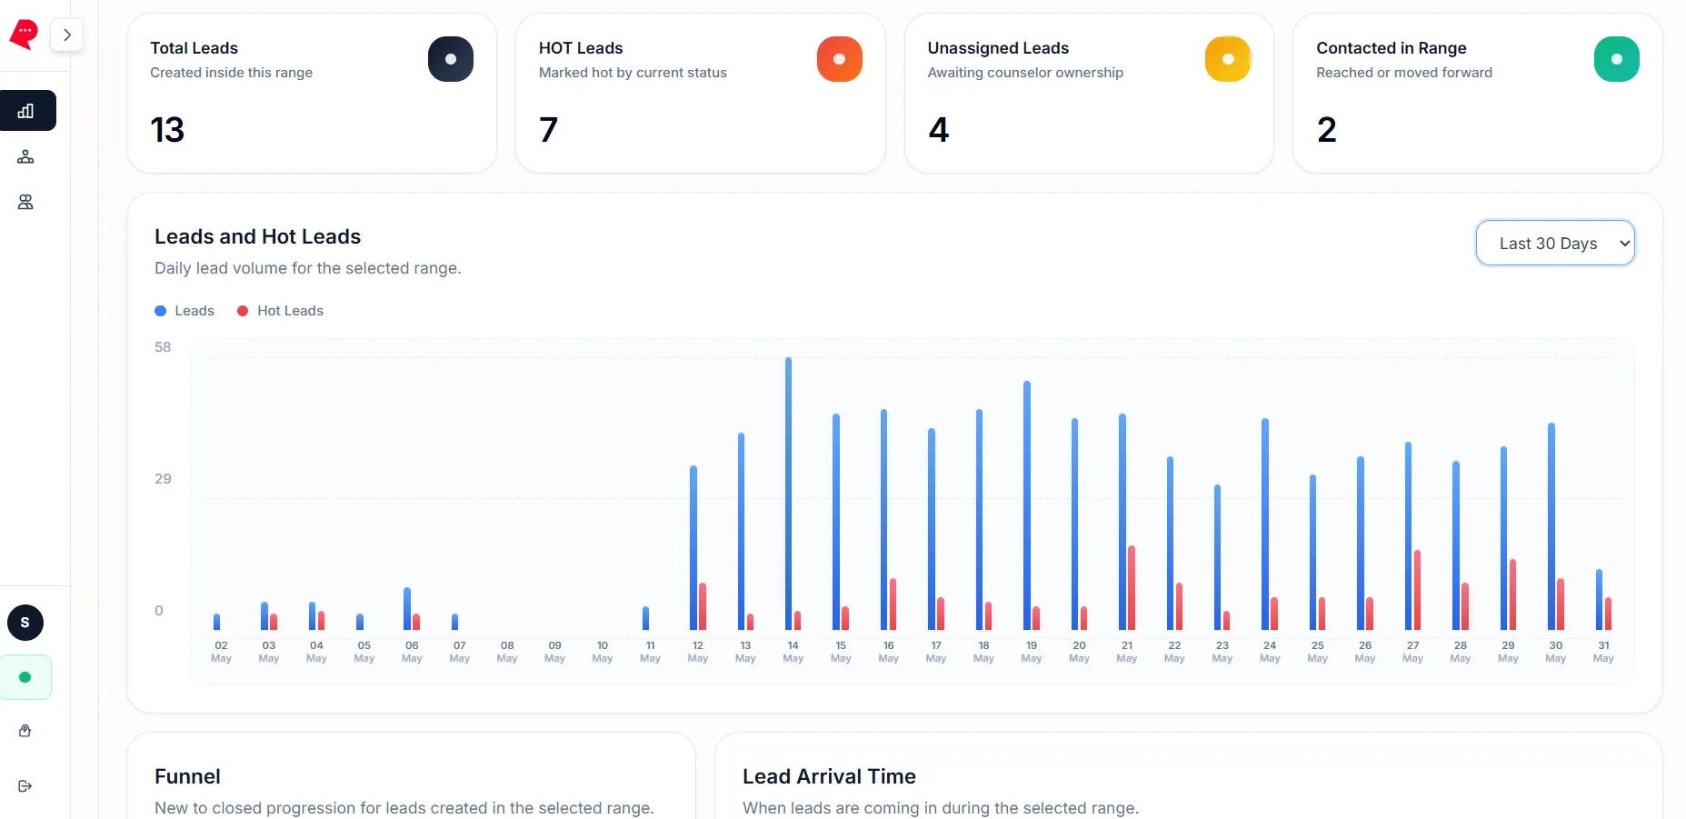The image size is (1686, 819).
Task: Click the 16 May axis label
Action: [x=888, y=652]
